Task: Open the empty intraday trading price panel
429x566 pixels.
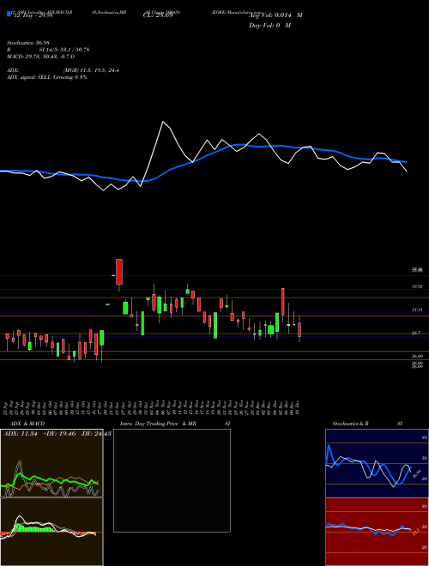Action: tap(172, 480)
